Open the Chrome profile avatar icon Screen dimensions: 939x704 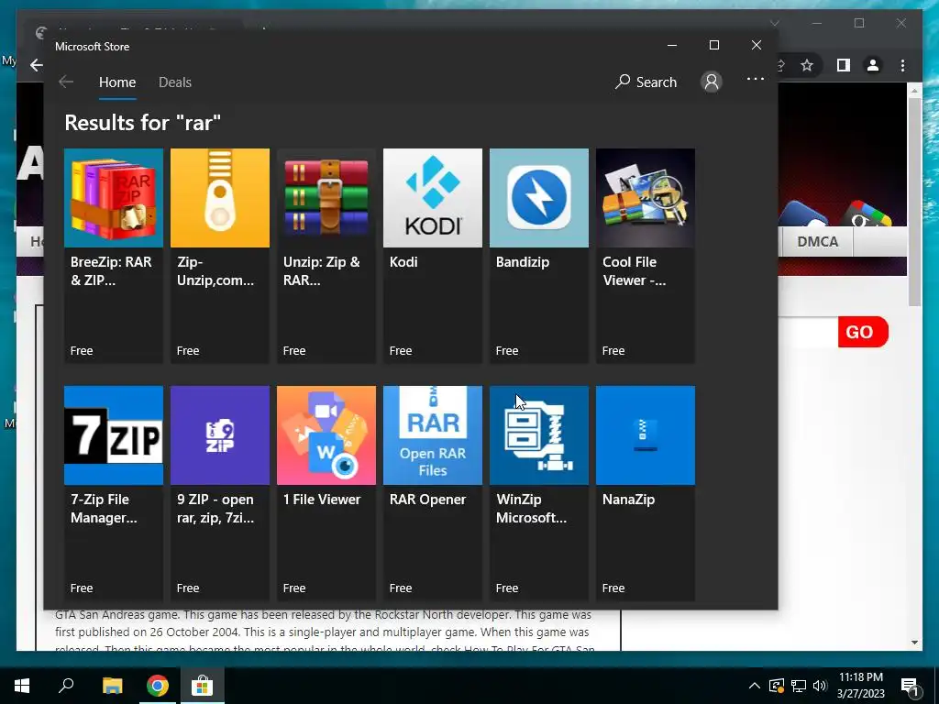click(873, 65)
